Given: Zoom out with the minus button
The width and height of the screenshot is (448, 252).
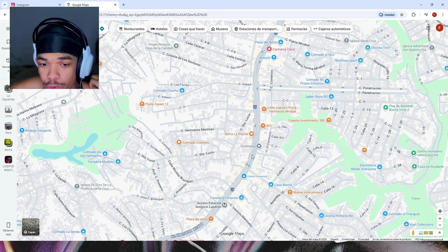Looking at the screenshot, I should click(440, 225).
